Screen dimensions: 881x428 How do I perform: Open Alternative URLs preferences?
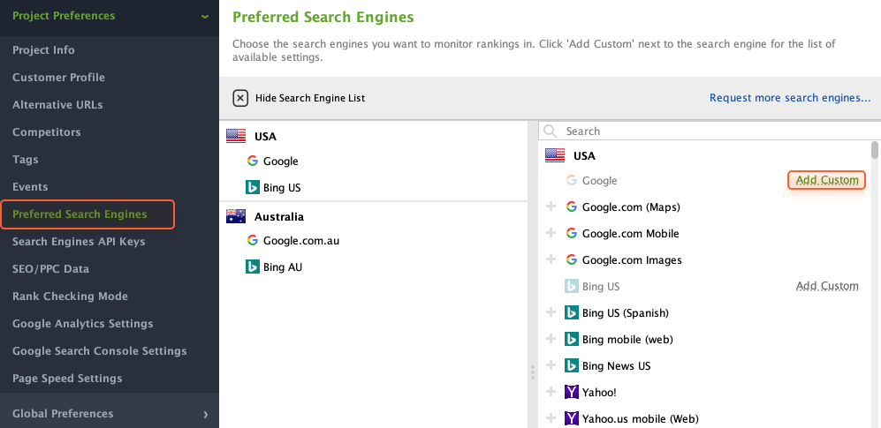(57, 105)
